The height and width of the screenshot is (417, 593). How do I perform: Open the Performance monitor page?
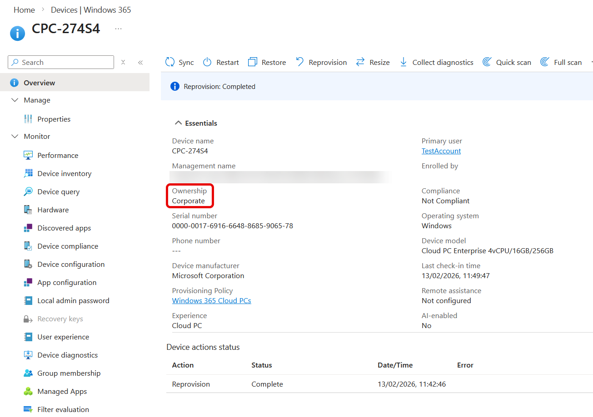click(x=58, y=155)
